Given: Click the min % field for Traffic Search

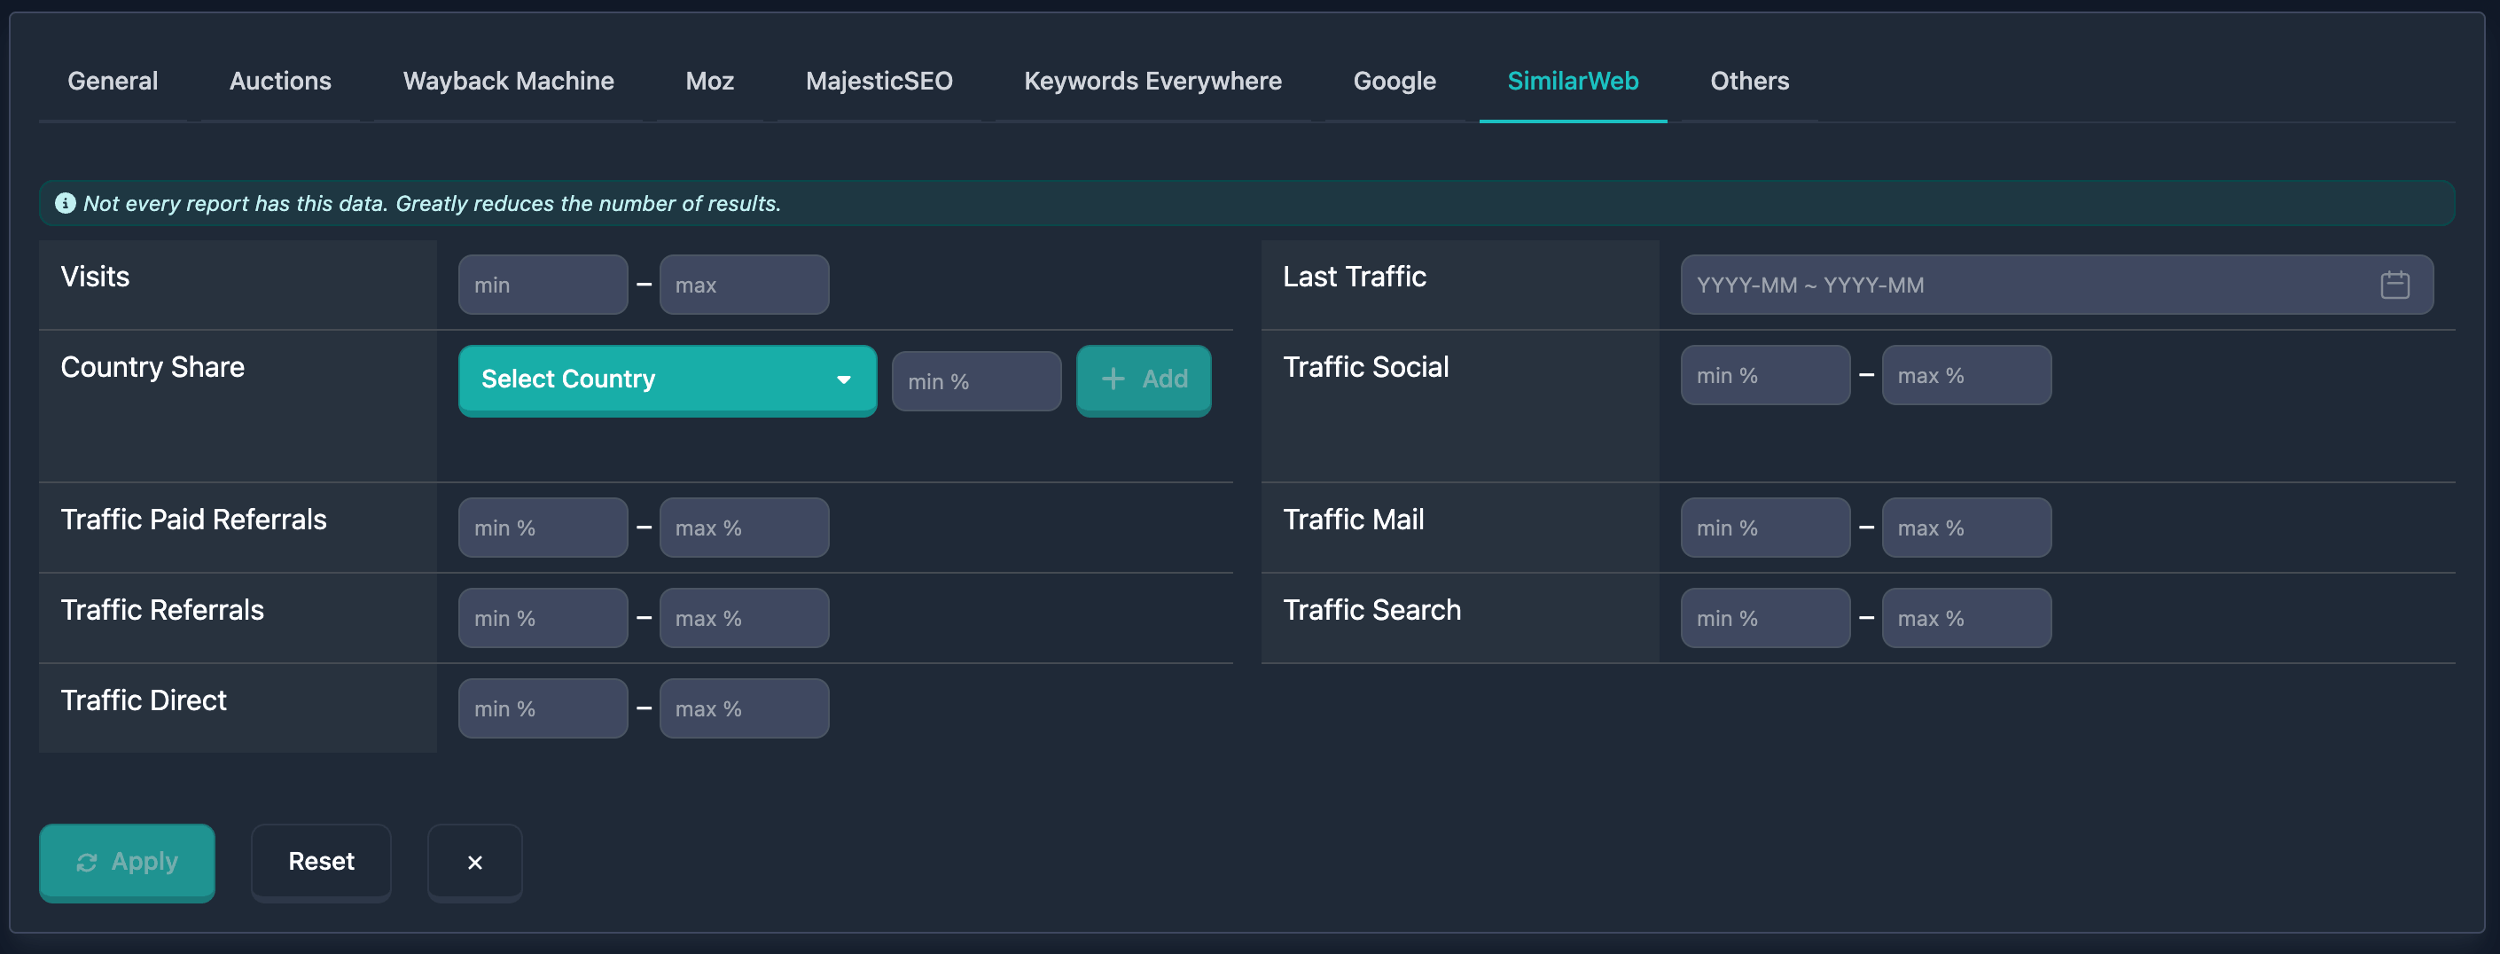Looking at the screenshot, I should [1764, 617].
